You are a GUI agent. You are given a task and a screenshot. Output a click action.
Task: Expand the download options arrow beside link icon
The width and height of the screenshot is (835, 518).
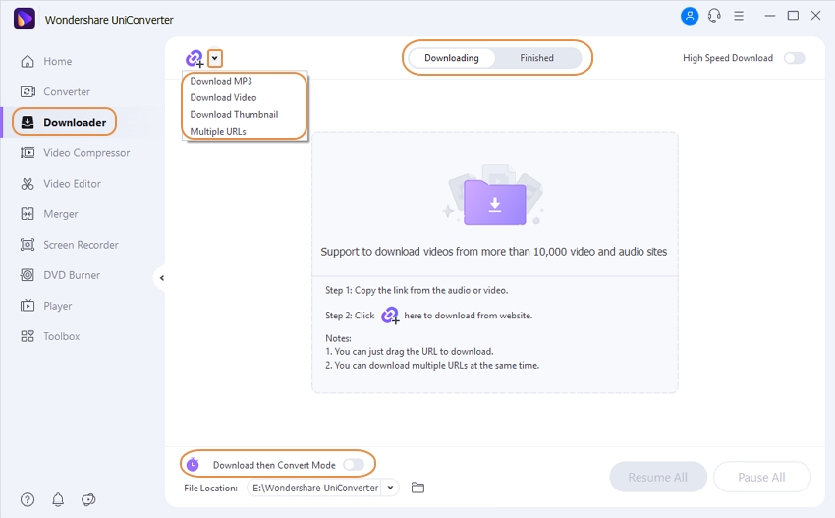pyautogui.click(x=215, y=58)
